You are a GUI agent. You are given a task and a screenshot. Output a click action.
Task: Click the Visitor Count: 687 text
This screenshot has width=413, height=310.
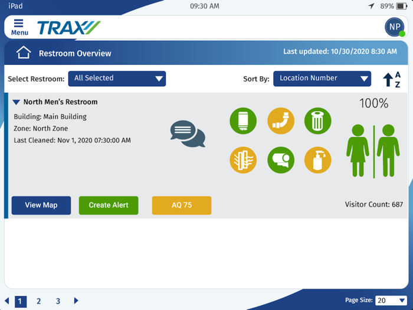coord(373,204)
